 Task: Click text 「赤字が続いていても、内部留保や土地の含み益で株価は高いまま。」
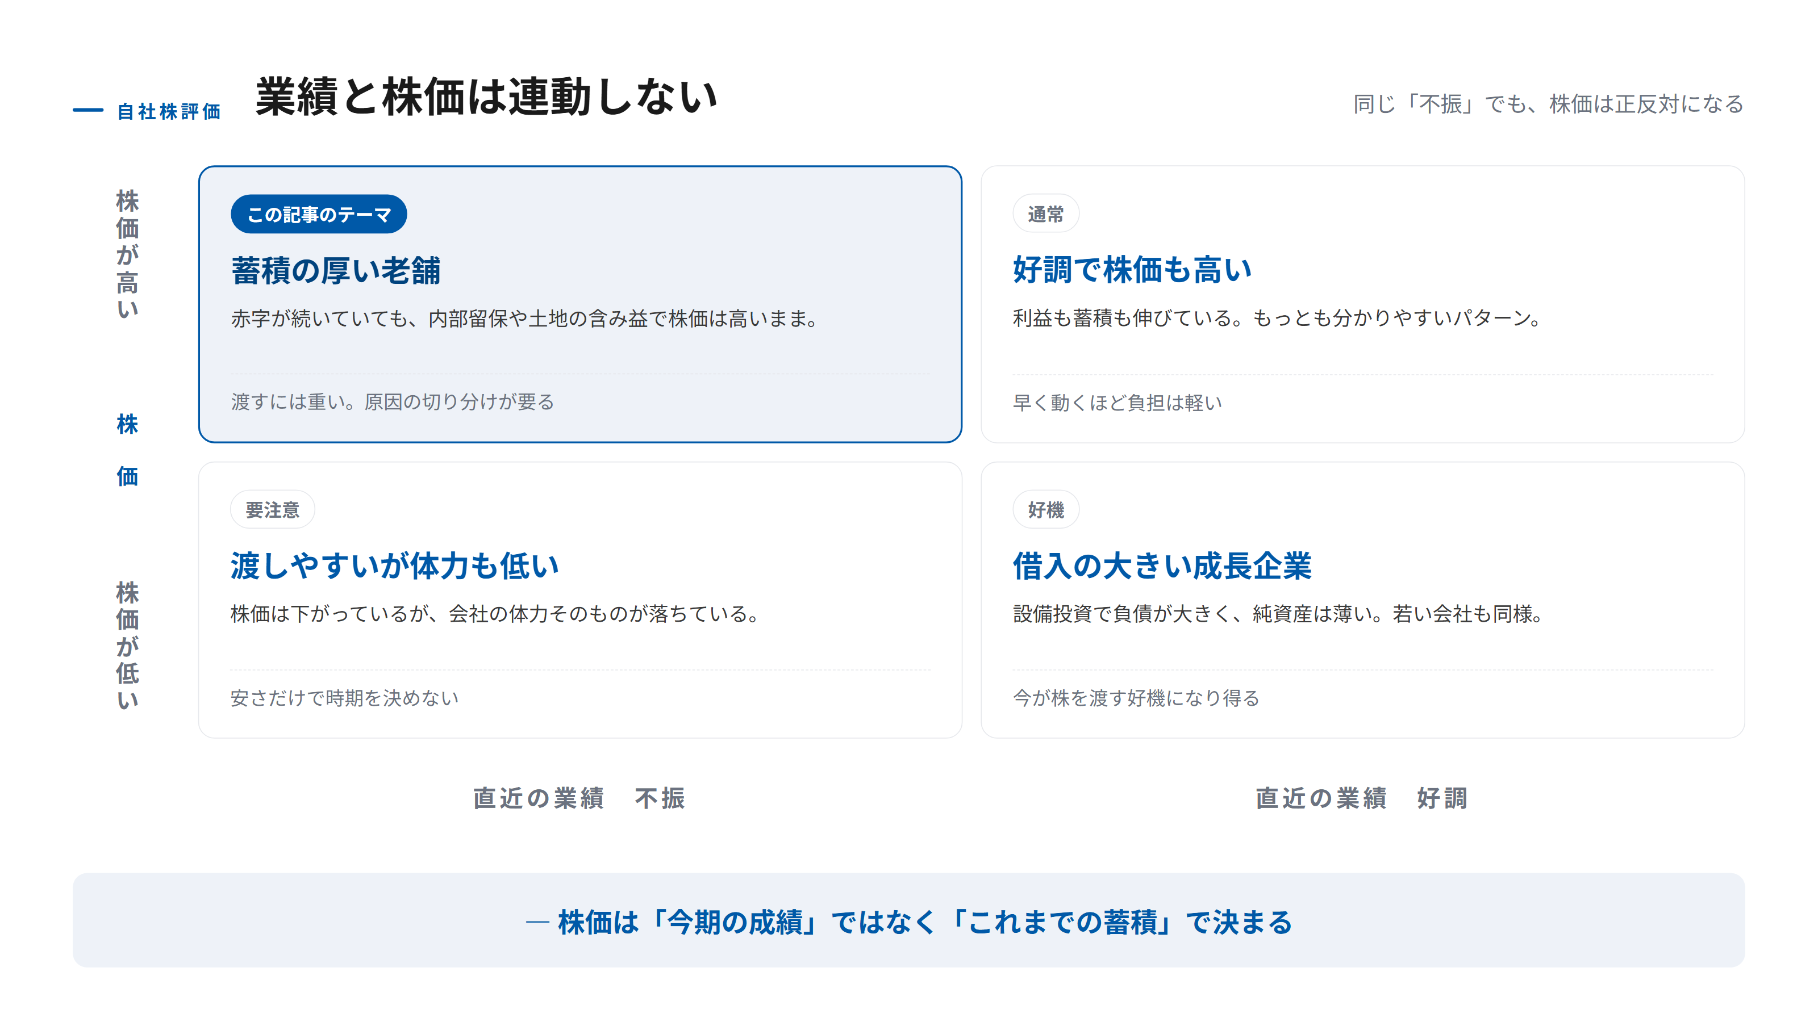(x=524, y=319)
